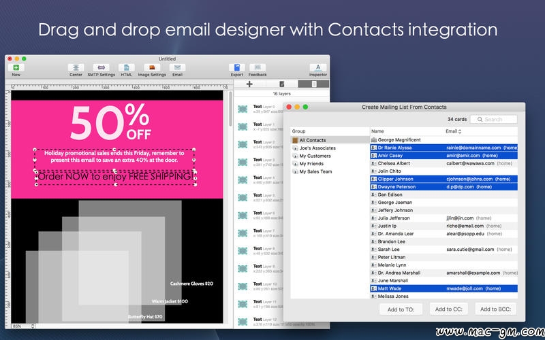545x340 pixels.
Task: Select the Text Layer 11 row icon
Action: [243, 303]
